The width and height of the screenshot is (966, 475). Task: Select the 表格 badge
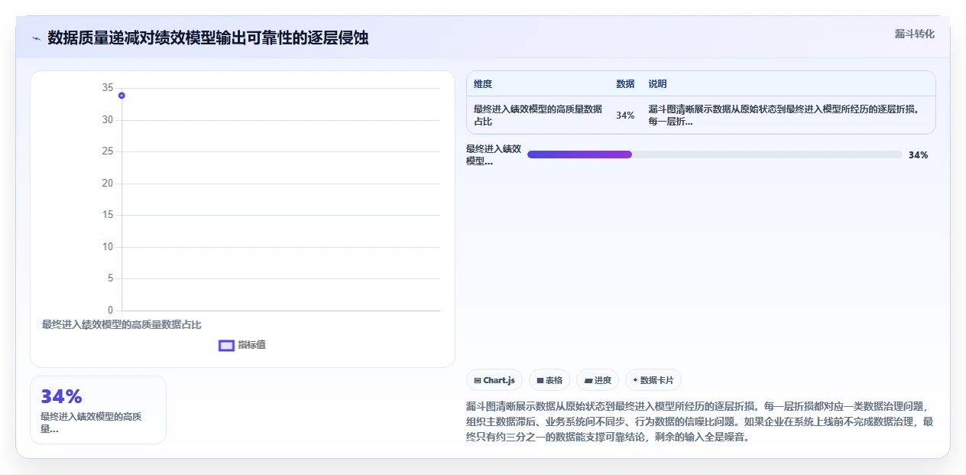[549, 380]
